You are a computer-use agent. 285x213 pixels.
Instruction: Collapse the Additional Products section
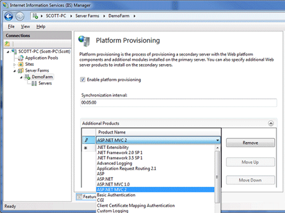click(271, 123)
